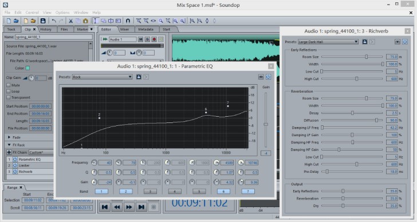Toggle the snapping magnet icon
This screenshot has width=417, height=222.
(x=128, y=21)
